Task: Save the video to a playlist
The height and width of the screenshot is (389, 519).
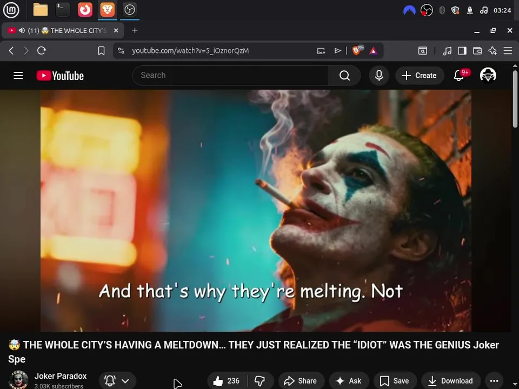Action: [x=395, y=381]
